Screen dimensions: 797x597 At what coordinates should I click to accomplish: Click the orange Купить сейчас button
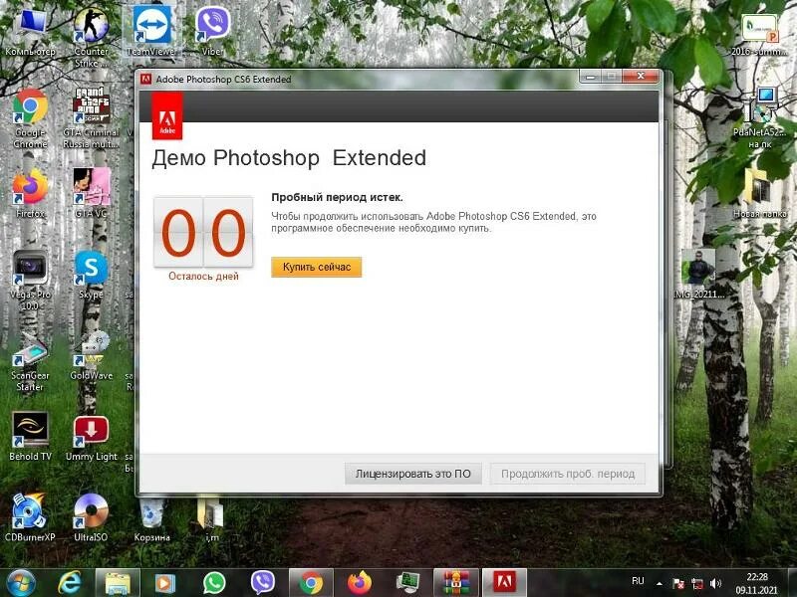[316, 267]
